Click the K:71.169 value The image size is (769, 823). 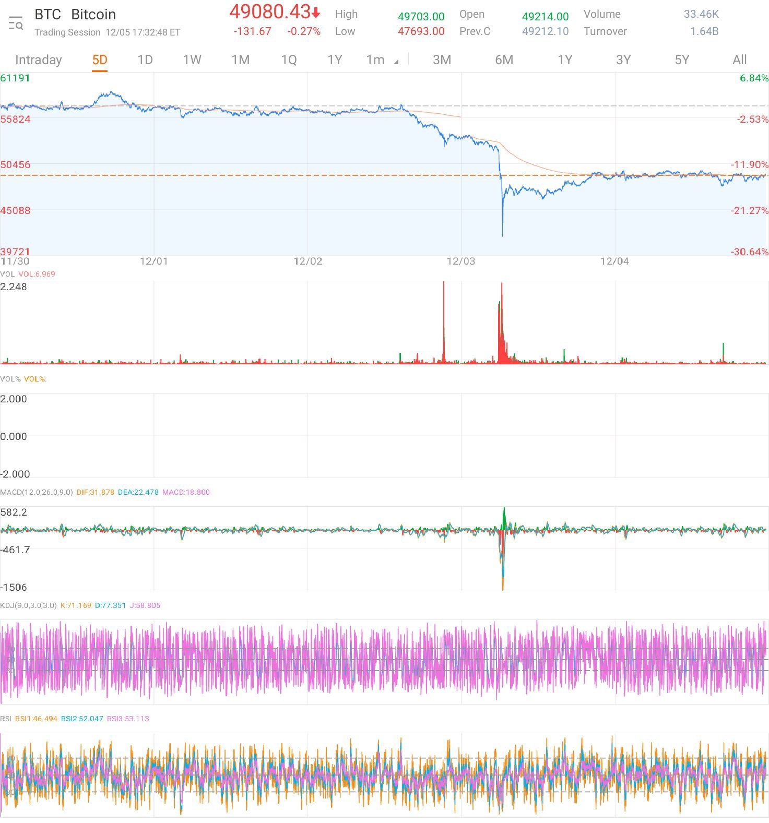pos(76,605)
